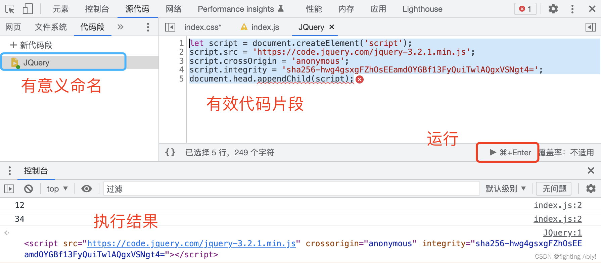601x263 pixels.
Task: Create a new snippet with 新代码段
Action: click(x=31, y=45)
